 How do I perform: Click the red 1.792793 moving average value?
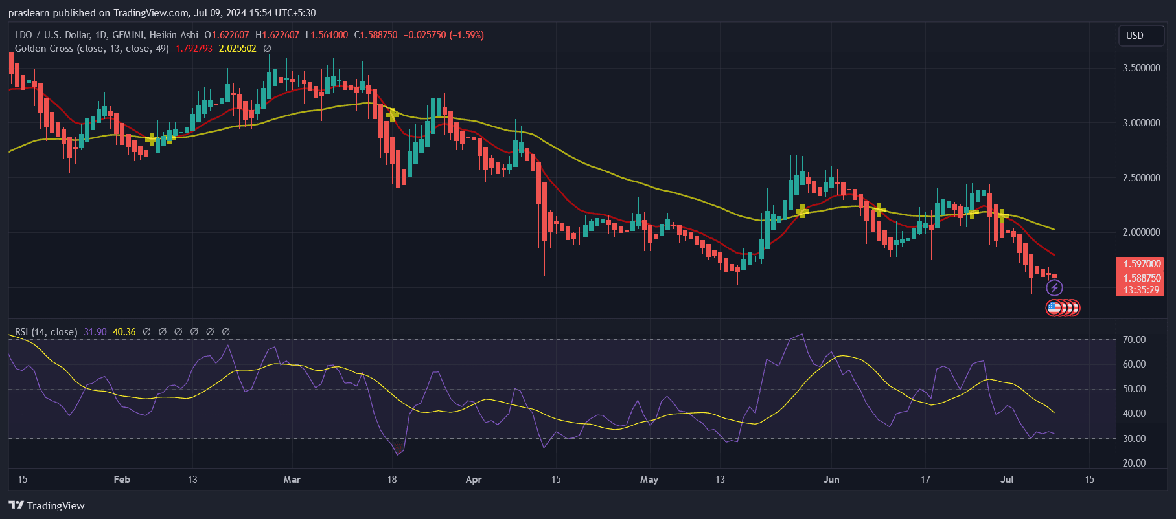194,49
